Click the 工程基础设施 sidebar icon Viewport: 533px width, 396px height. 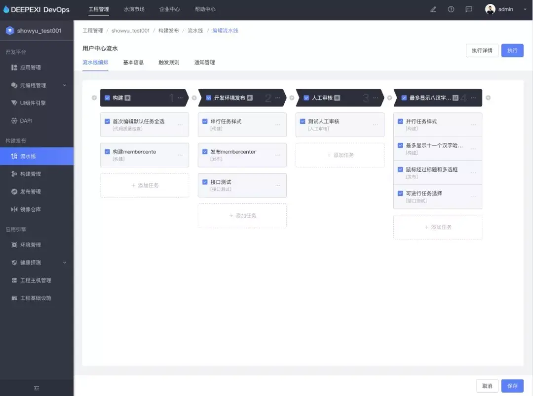(14, 298)
